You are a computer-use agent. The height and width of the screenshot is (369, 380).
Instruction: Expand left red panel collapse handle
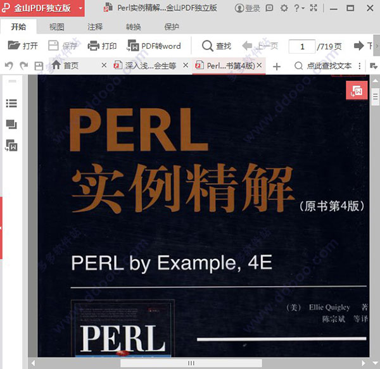click(x=1, y=228)
